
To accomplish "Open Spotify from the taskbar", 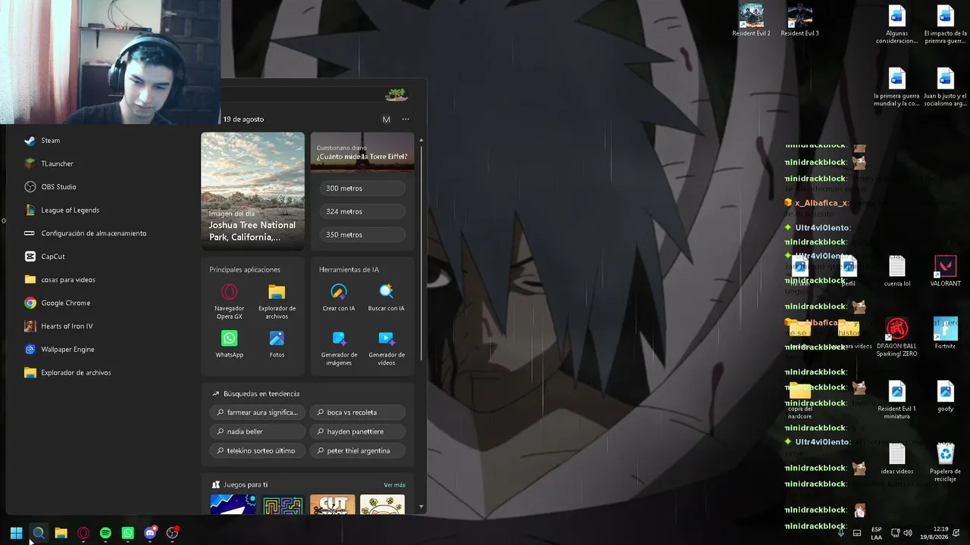I will [x=105, y=533].
